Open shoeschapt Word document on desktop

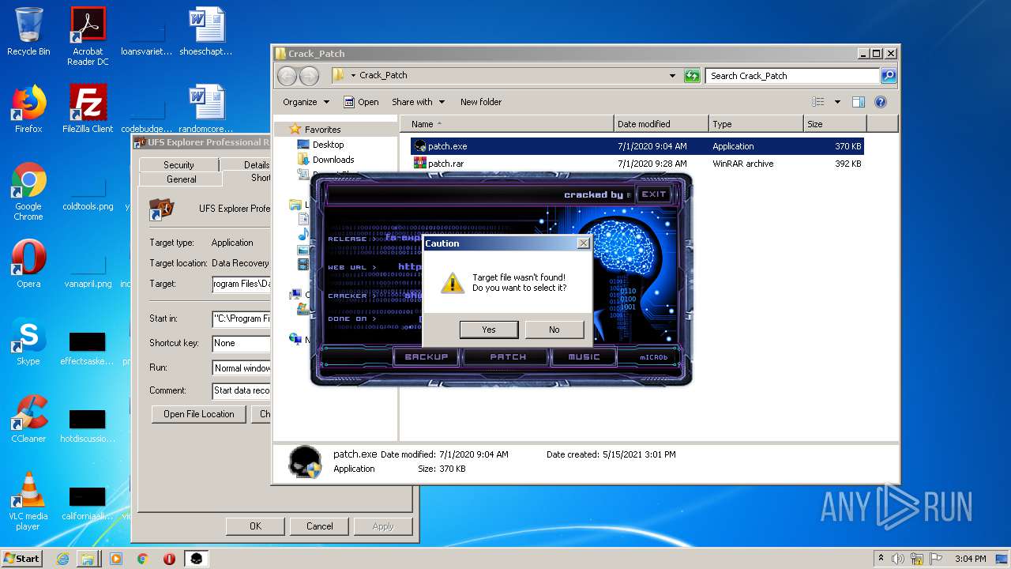(x=206, y=32)
